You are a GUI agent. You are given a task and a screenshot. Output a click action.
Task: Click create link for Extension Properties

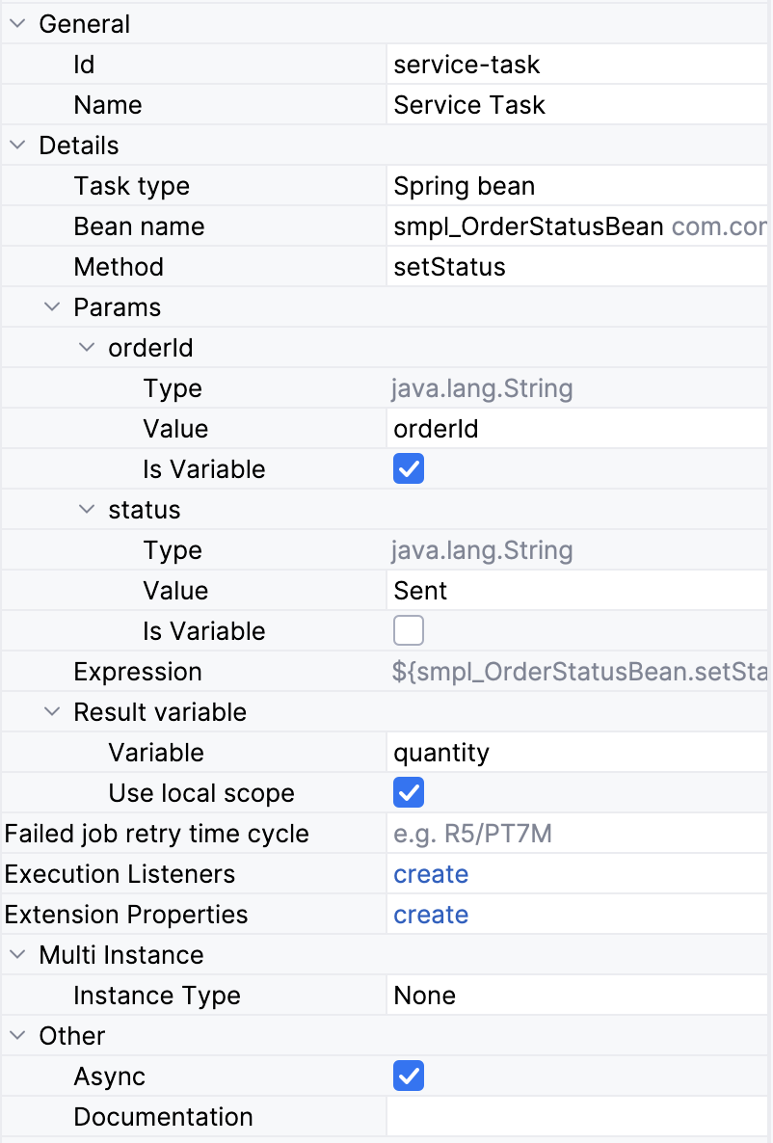coord(431,915)
